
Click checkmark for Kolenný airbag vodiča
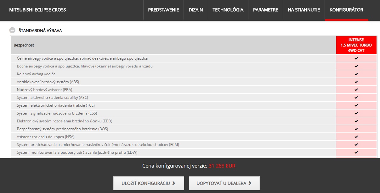pyautogui.click(x=356, y=74)
